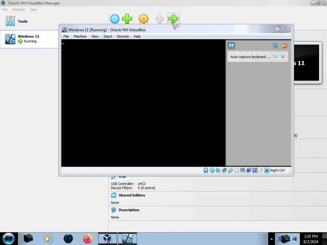Click the greyed mouse integration status icon
This screenshot has width=327, height=245.
(261, 170)
